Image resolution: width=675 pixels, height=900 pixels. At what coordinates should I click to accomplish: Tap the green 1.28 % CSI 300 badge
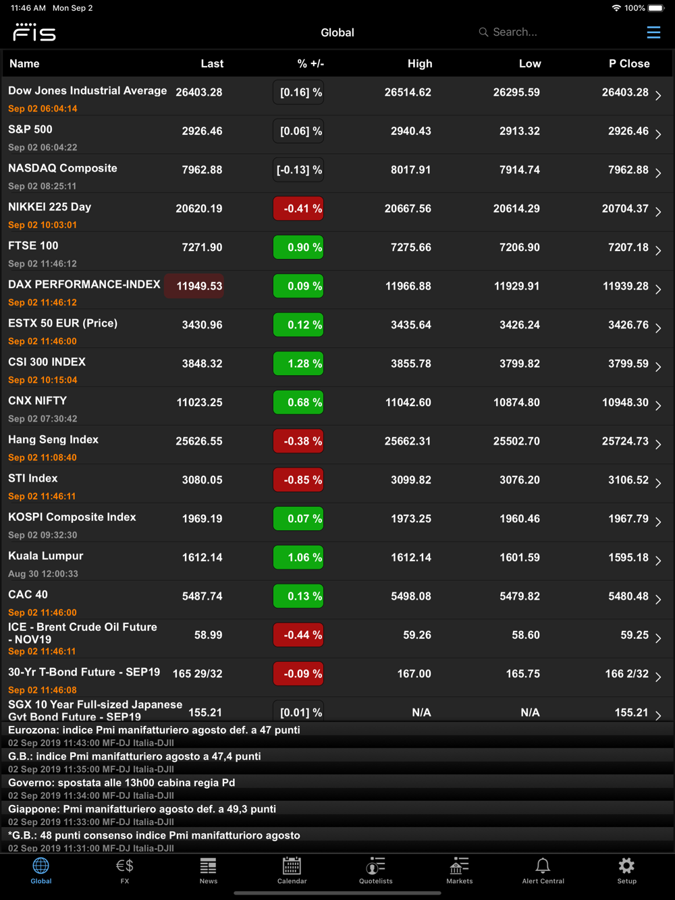coord(298,364)
